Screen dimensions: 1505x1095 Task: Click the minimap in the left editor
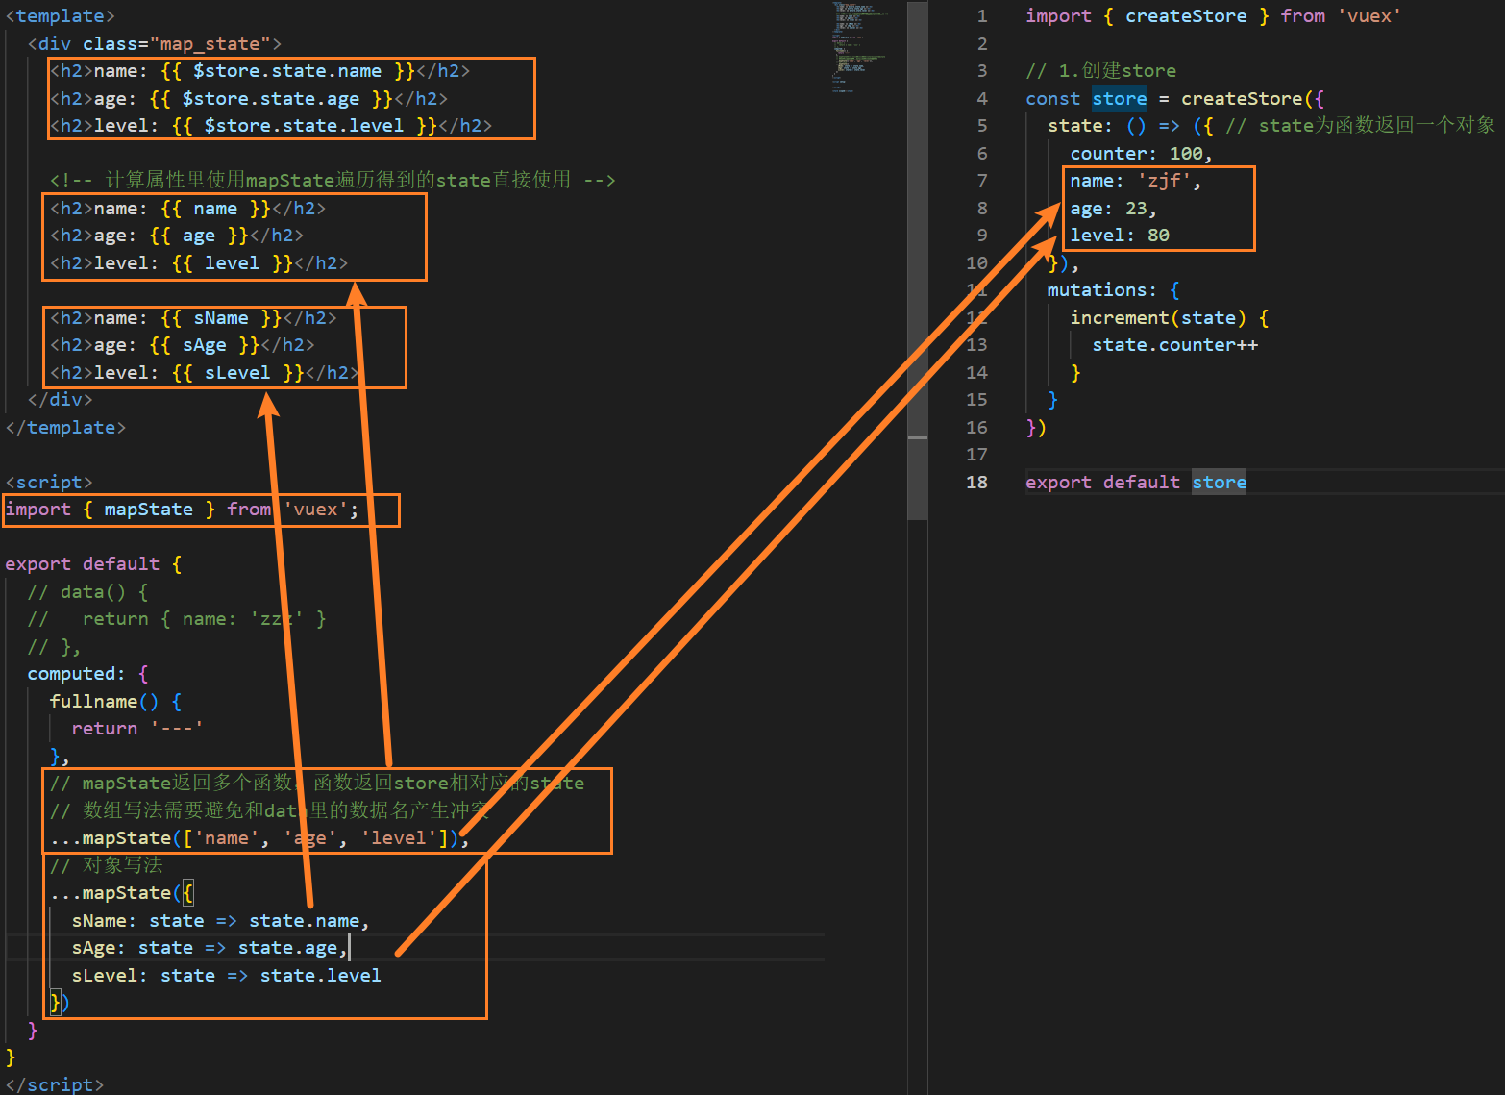[859, 48]
